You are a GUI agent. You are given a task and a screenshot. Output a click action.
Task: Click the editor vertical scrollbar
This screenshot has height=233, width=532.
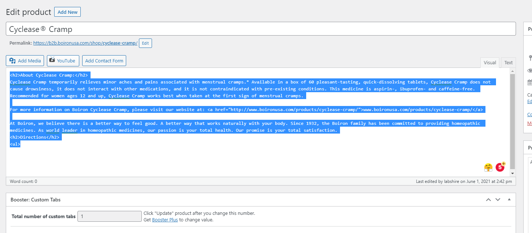point(512,121)
